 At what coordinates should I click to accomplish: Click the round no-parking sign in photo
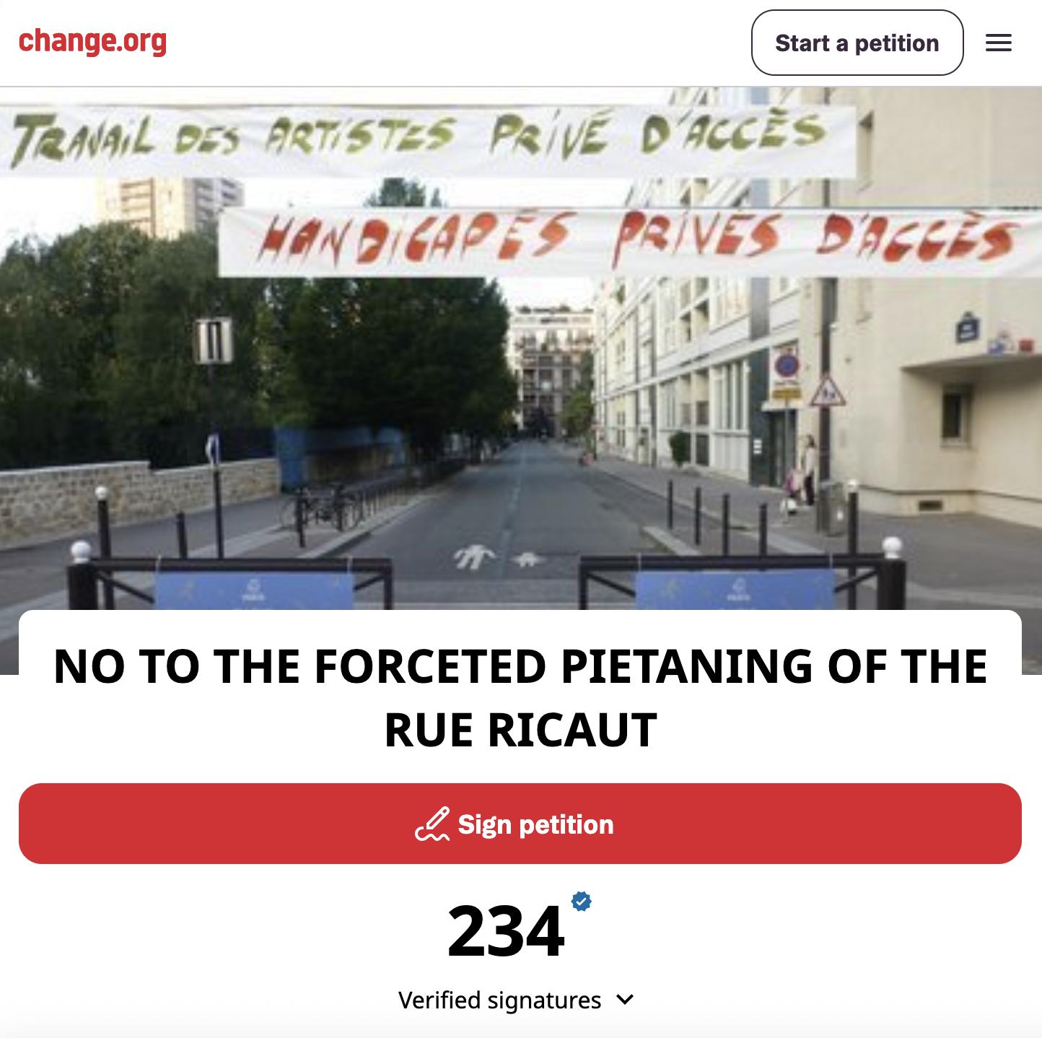[787, 366]
